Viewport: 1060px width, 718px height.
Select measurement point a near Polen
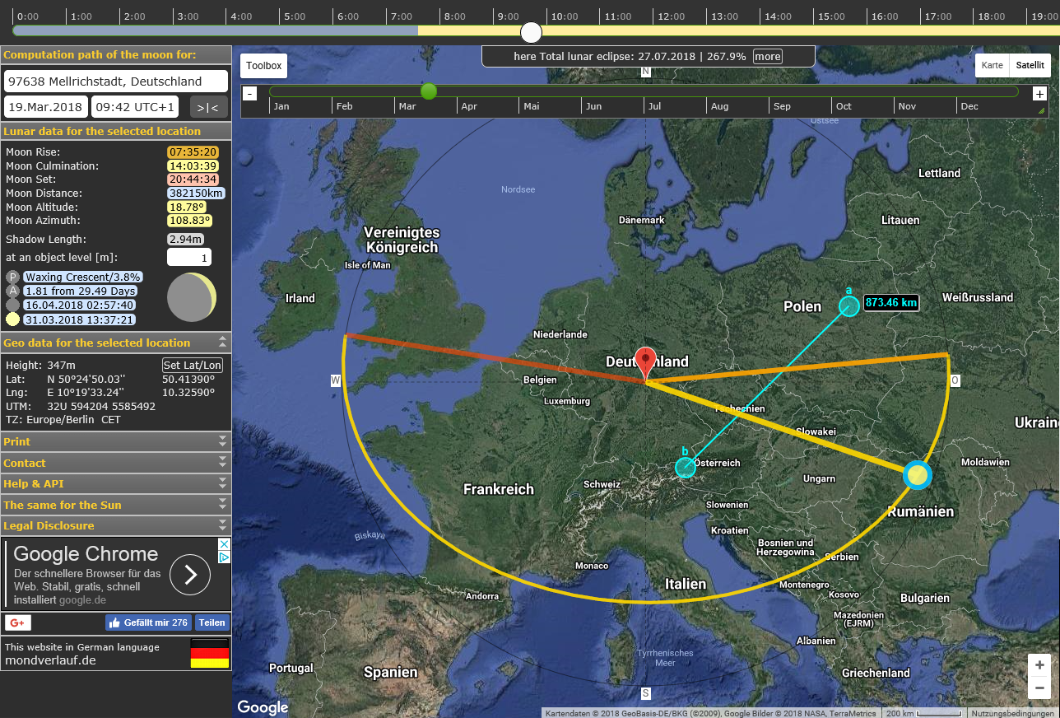click(x=848, y=306)
